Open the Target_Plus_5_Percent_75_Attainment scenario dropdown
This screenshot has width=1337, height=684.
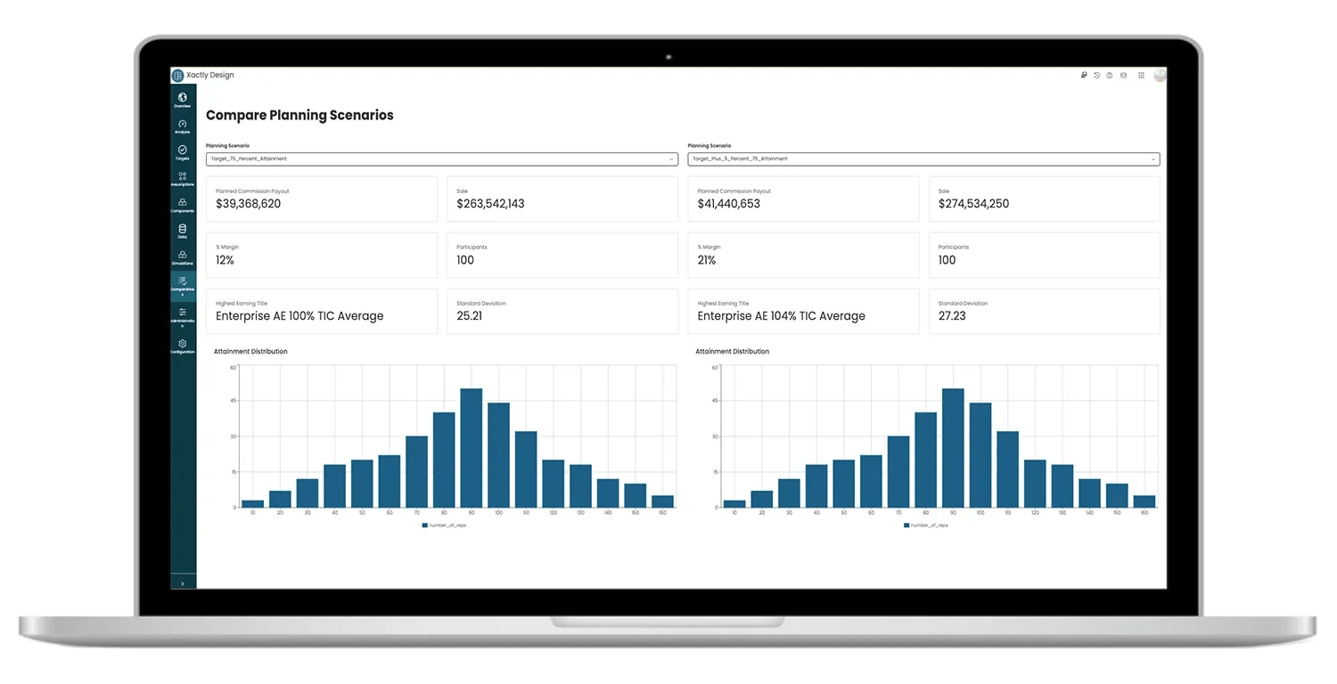pyautogui.click(x=923, y=159)
